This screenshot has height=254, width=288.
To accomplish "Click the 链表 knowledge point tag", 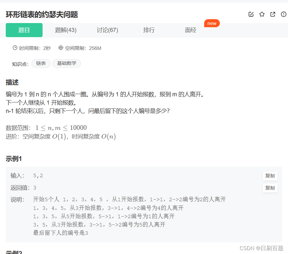I will coord(41,63).
